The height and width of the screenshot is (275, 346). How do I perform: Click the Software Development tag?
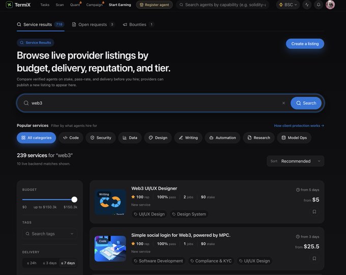pyautogui.click(x=158, y=261)
